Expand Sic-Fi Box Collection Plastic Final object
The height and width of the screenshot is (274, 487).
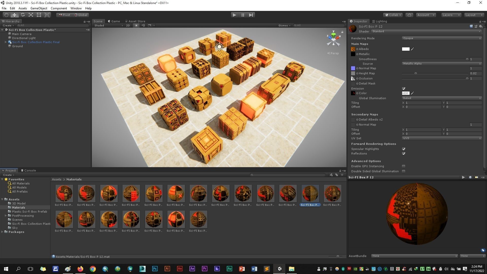click(x=6, y=42)
